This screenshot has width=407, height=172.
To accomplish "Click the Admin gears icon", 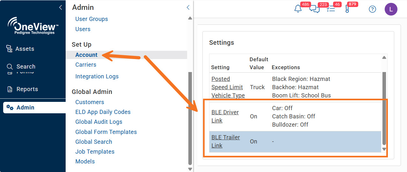I will (x=10, y=108).
